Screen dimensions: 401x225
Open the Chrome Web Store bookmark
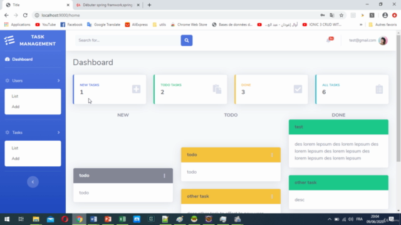[189, 24]
